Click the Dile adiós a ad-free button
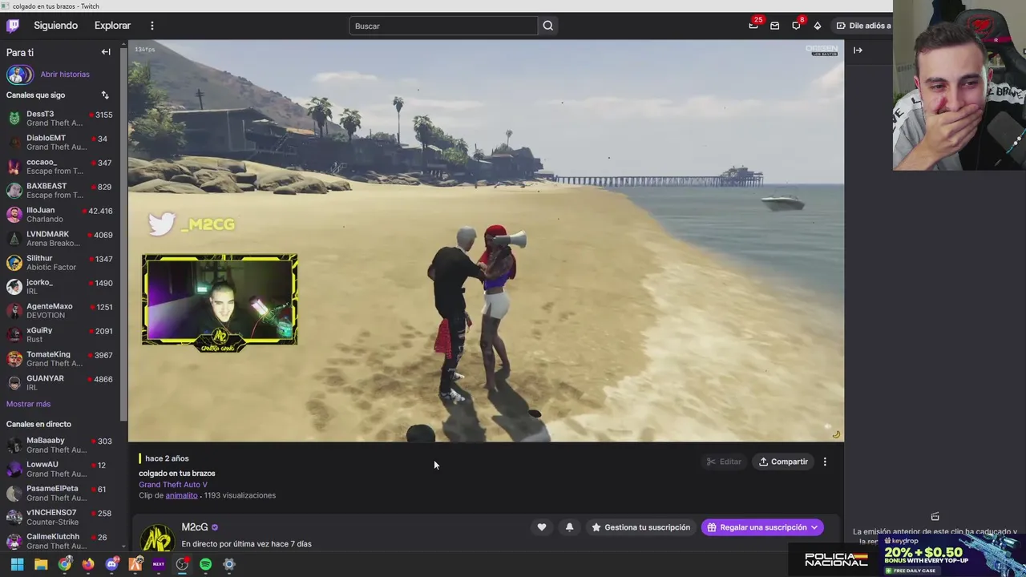This screenshot has height=577, width=1026. (x=863, y=26)
